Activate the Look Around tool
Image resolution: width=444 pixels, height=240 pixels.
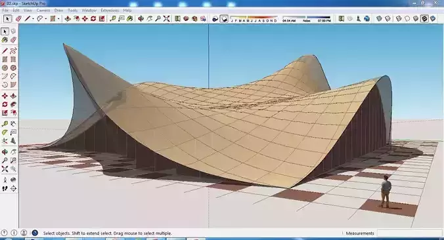point(13,180)
